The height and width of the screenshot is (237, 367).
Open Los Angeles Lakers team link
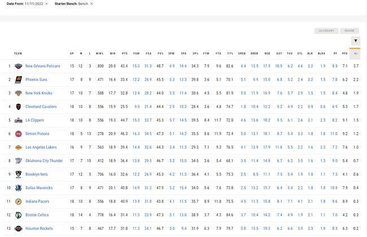tap(41, 147)
